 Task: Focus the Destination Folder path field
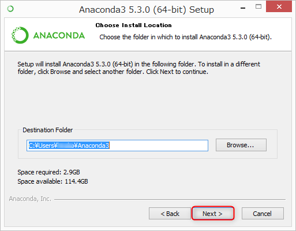point(117,146)
